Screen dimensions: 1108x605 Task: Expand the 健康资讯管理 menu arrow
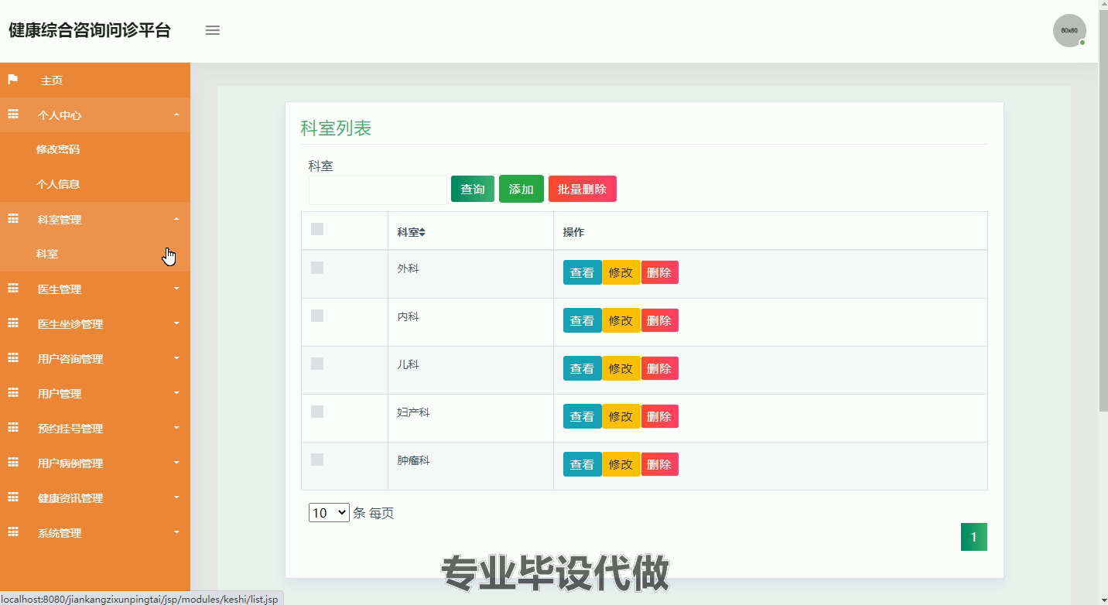(x=176, y=497)
